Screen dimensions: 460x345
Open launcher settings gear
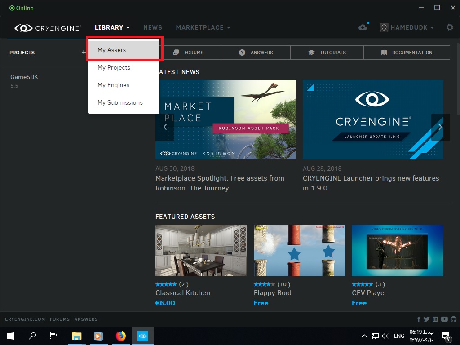click(450, 27)
